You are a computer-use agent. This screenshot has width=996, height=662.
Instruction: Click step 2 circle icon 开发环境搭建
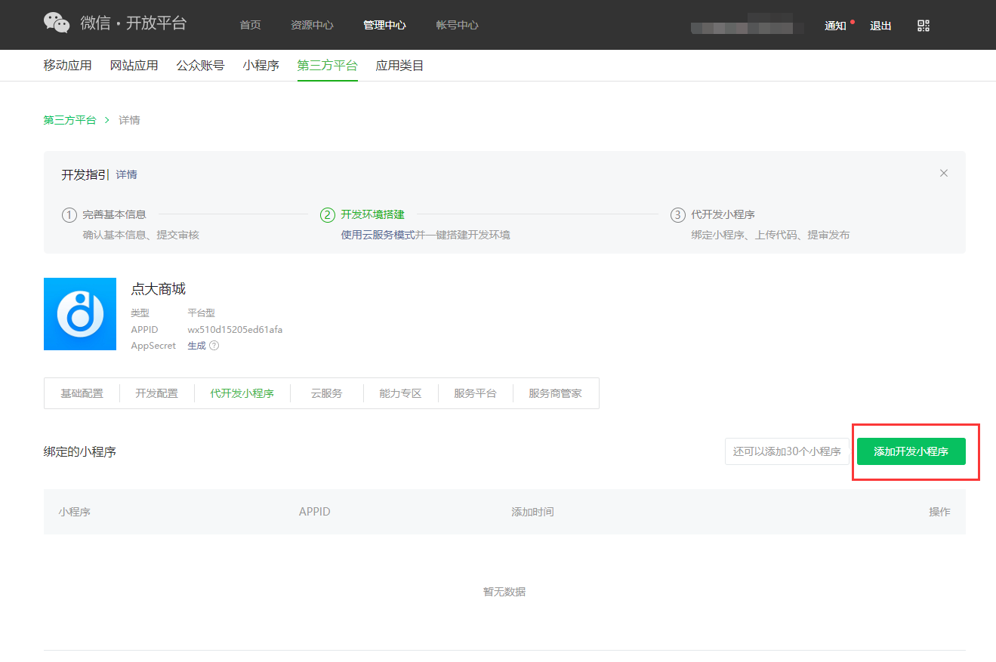pos(328,215)
